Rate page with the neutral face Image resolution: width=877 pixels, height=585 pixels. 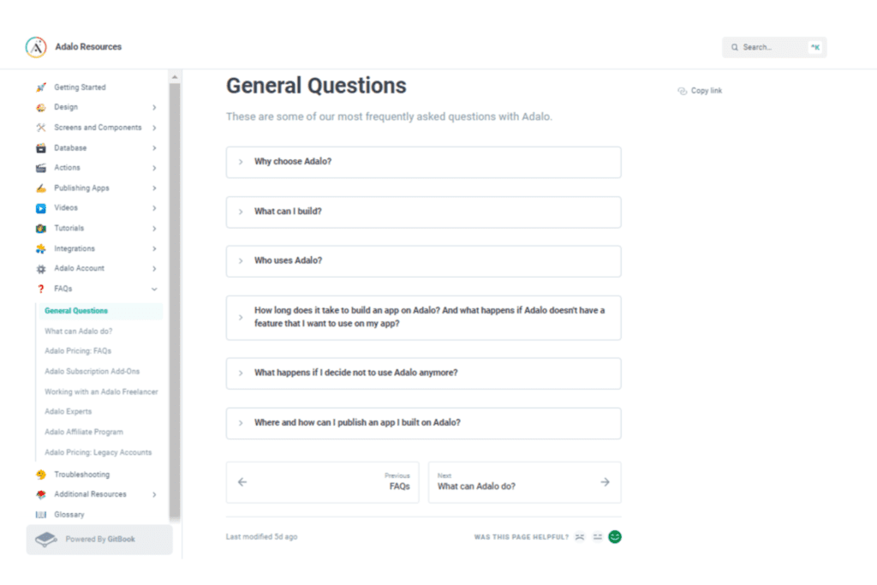pyautogui.click(x=598, y=537)
